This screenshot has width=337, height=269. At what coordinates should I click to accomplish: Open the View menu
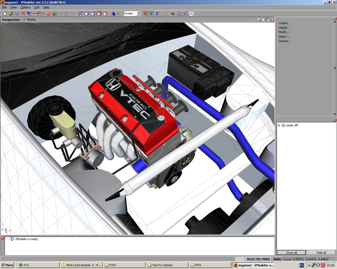(13, 7)
